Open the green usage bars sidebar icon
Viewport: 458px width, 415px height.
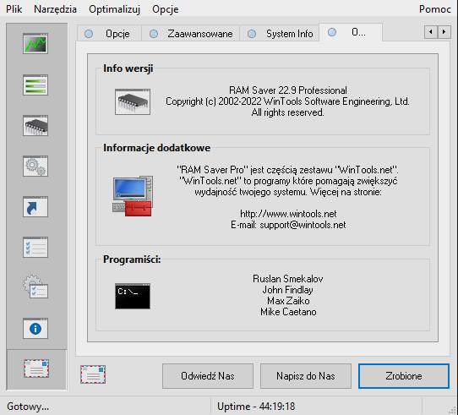tap(35, 85)
